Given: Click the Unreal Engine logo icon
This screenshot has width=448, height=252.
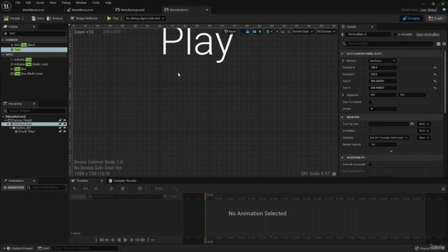Looking at the screenshot, I should click(6, 6).
